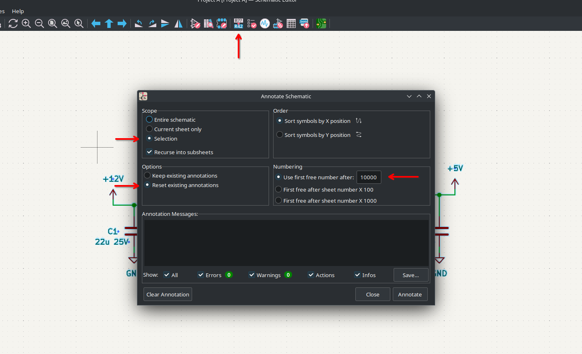Click the Clear Annotation button

coord(168,294)
